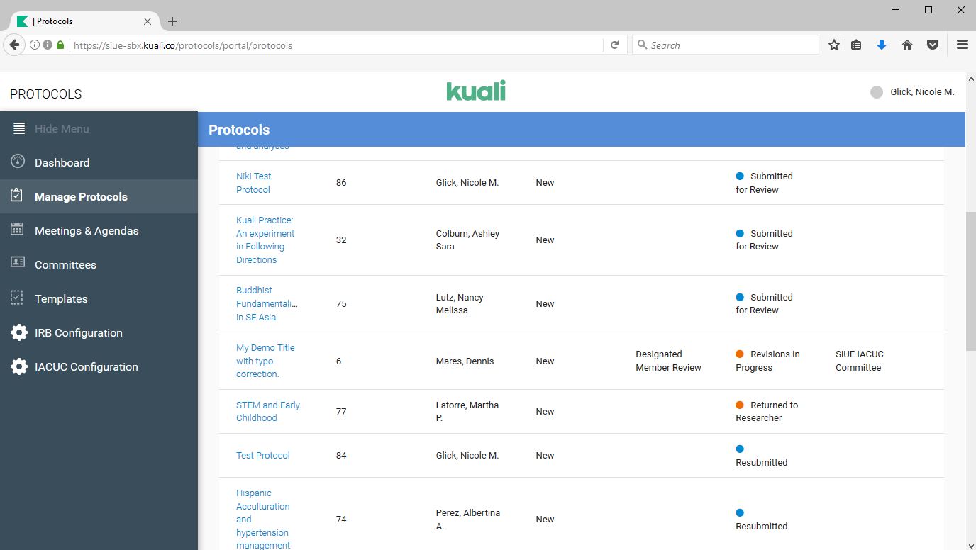Click the Kuali logo in header
Screen dimensions: 976x550
click(x=475, y=91)
